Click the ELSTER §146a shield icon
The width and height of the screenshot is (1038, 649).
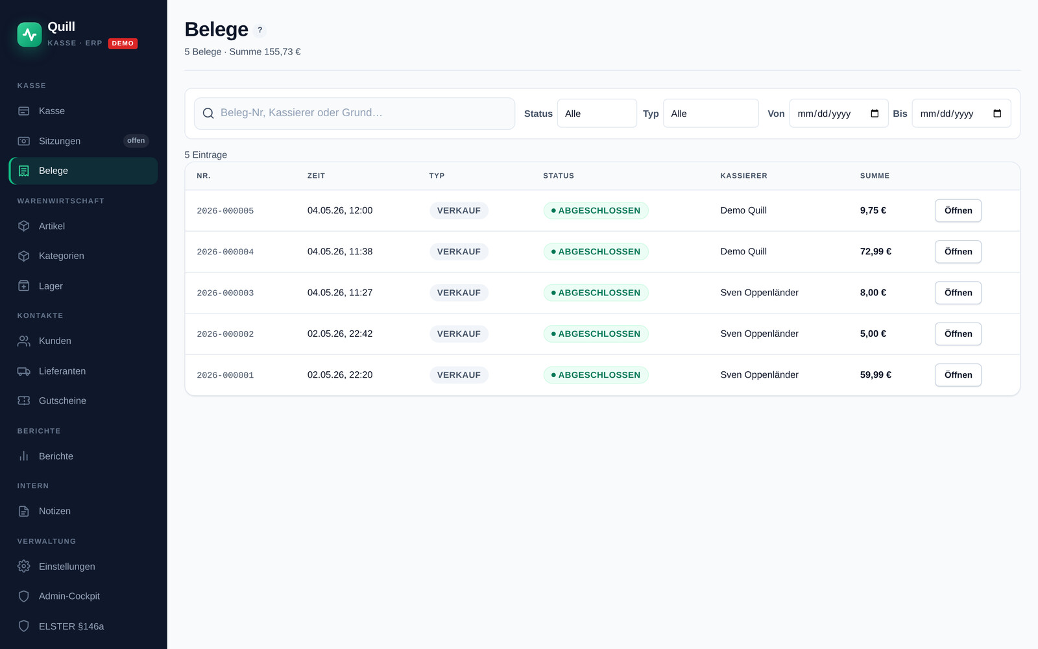(24, 626)
